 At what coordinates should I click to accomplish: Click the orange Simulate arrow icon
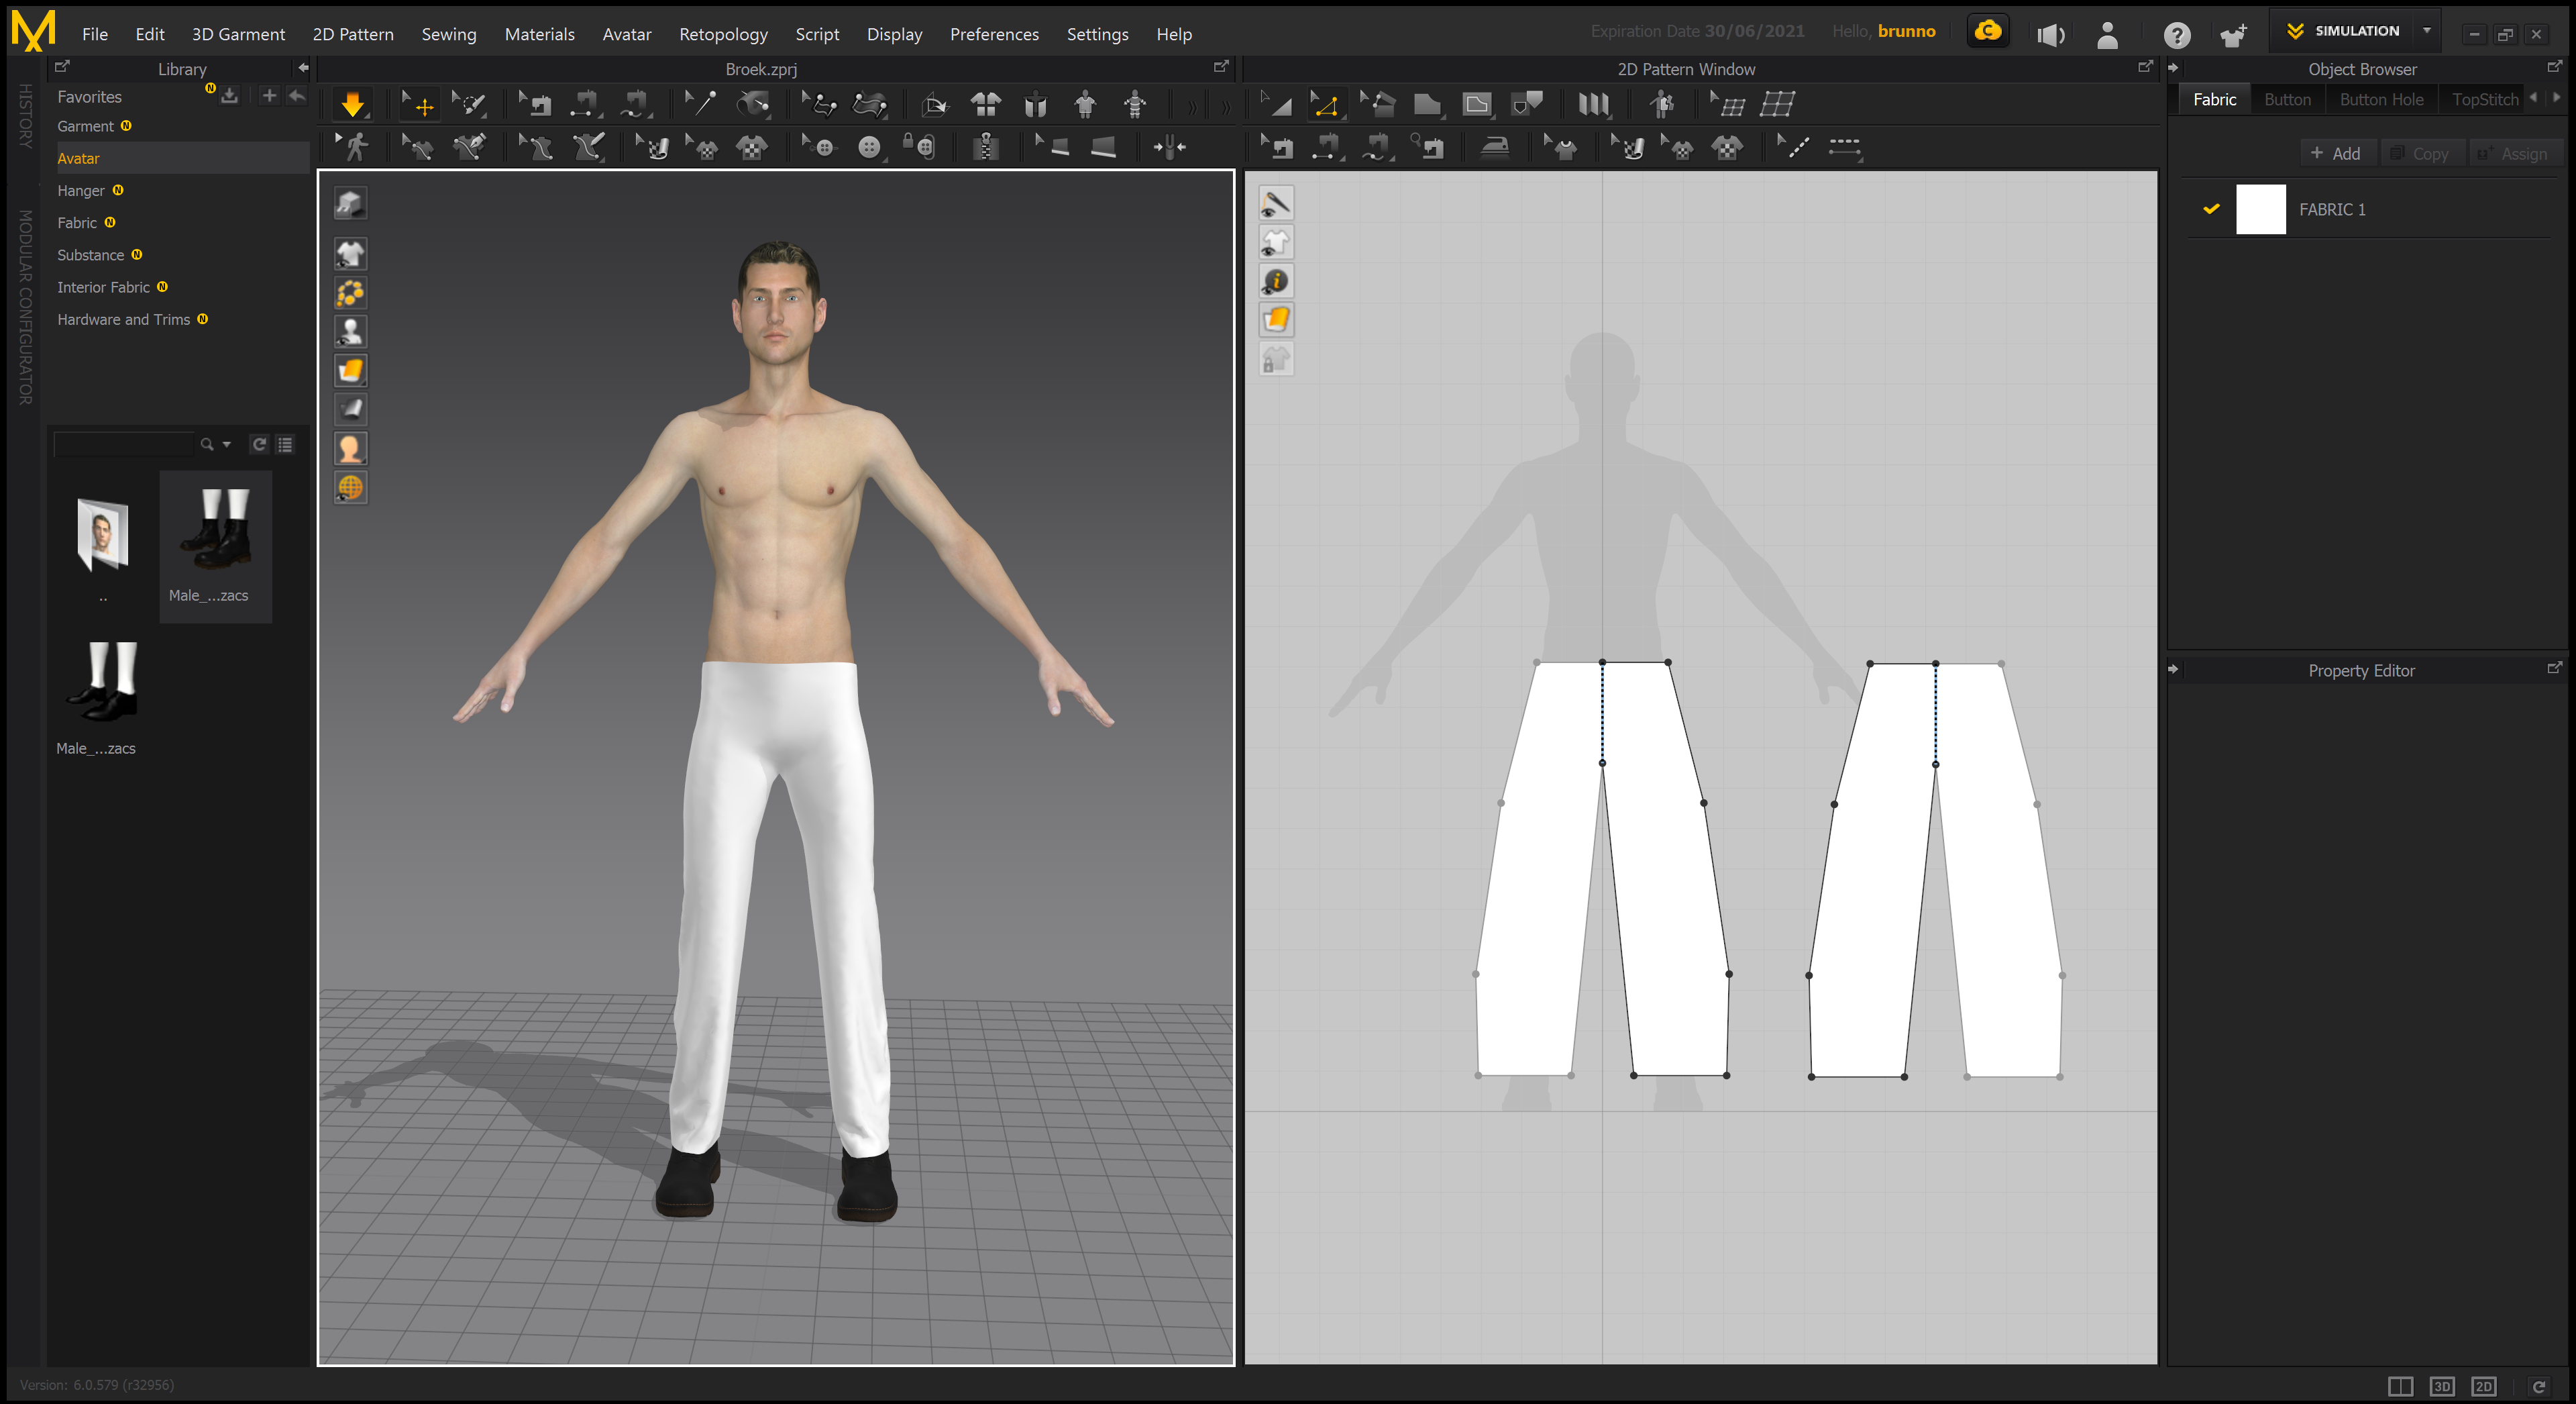[x=352, y=104]
